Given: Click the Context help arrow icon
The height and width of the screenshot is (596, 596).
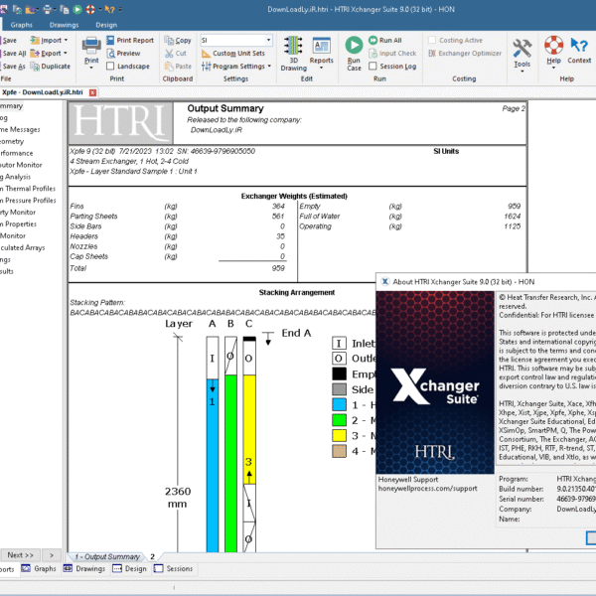Looking at the screenshot, I should tap(579, 46).
